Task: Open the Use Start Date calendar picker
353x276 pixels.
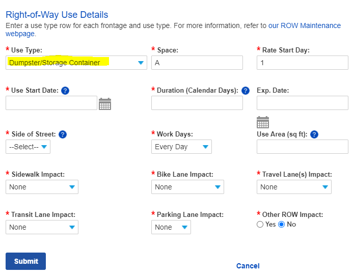Action: 105,104
